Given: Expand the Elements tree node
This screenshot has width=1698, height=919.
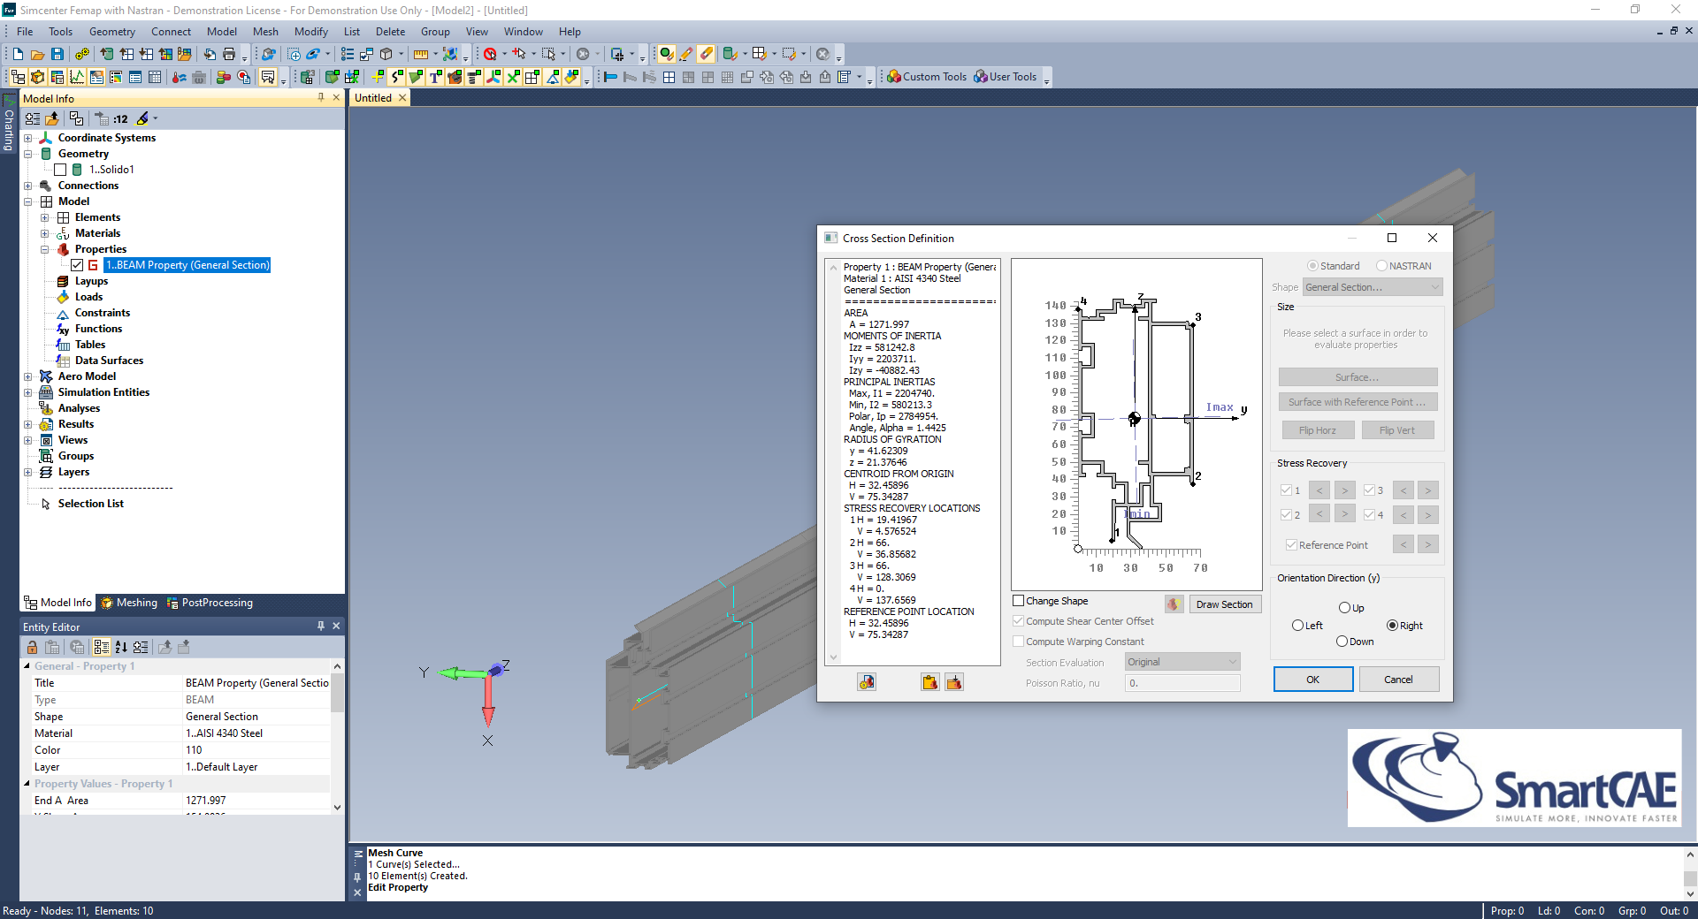Looking at the screenshot, I should pyautogui.click(x=44, y=217).
